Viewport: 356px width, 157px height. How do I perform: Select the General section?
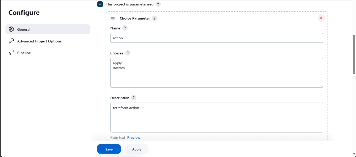pyautogui.click(x=24, y=29)
